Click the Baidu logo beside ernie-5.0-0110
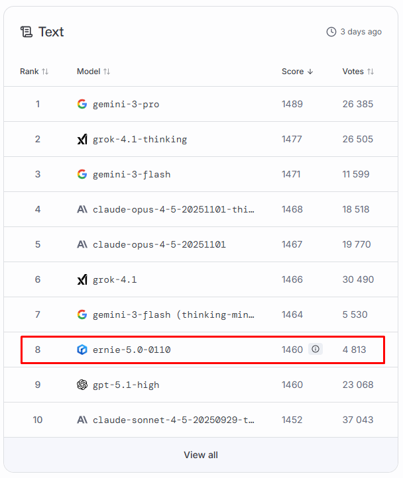Viewport: 403px width, 478px height. (82, 350)
